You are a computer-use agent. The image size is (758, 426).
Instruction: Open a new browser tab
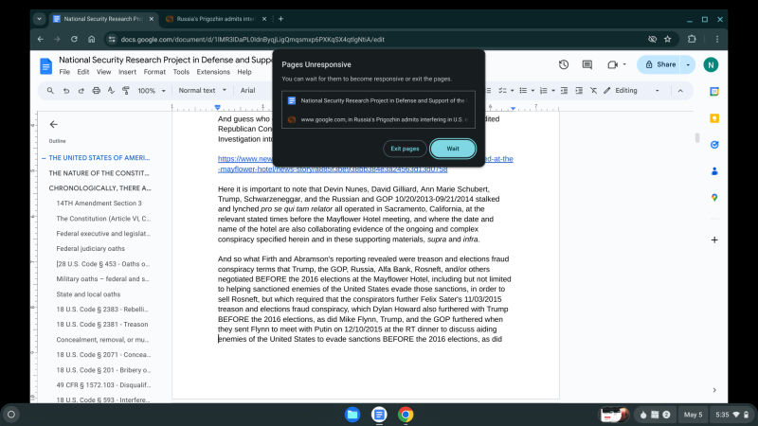tap(280, 19)
